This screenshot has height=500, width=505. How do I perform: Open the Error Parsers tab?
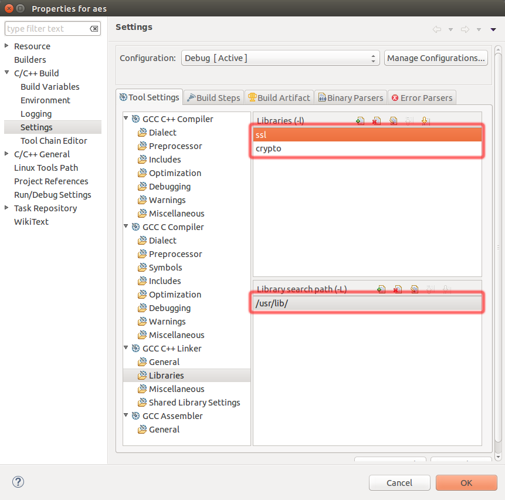[422, 97]
